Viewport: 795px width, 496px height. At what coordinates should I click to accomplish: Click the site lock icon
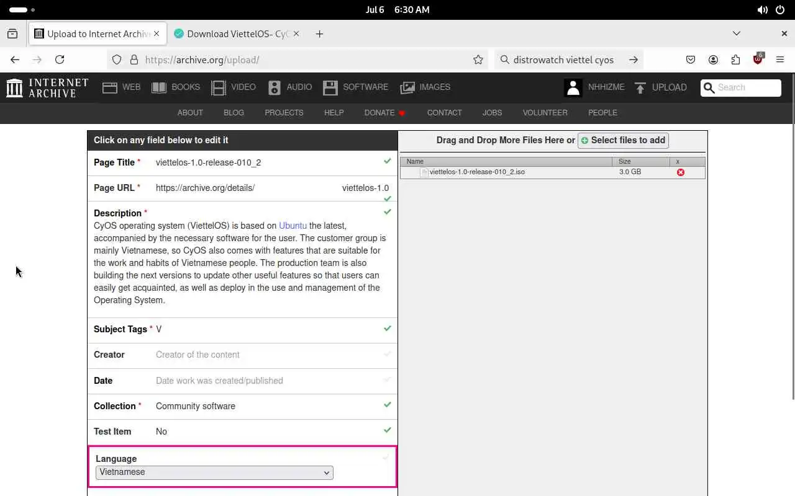click(x=134, y=60)
